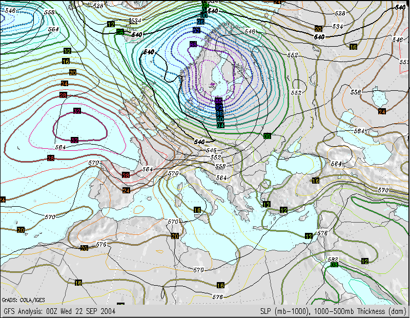Click the 20 label off the Moroccan coast
410x318 pixels.
click(x=20, y=229)
